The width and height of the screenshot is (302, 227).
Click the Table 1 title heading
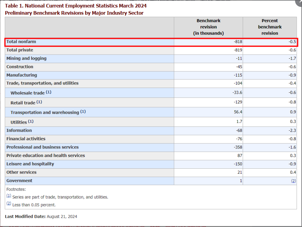[x=75, y=6]
